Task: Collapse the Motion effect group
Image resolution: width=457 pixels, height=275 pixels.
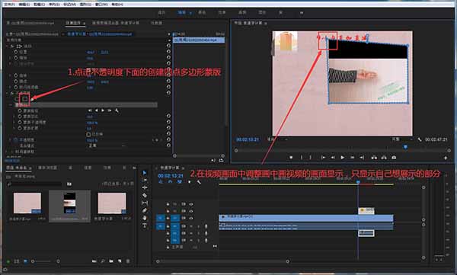Action: pos(8,46)
